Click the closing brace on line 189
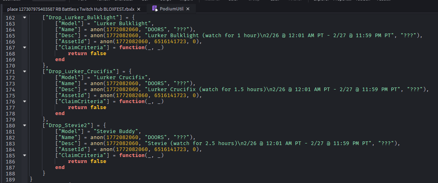This screenshot has width=438, height=183. 31,179
